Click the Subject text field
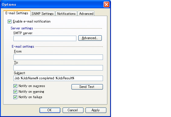 click(x=58, y=78)
